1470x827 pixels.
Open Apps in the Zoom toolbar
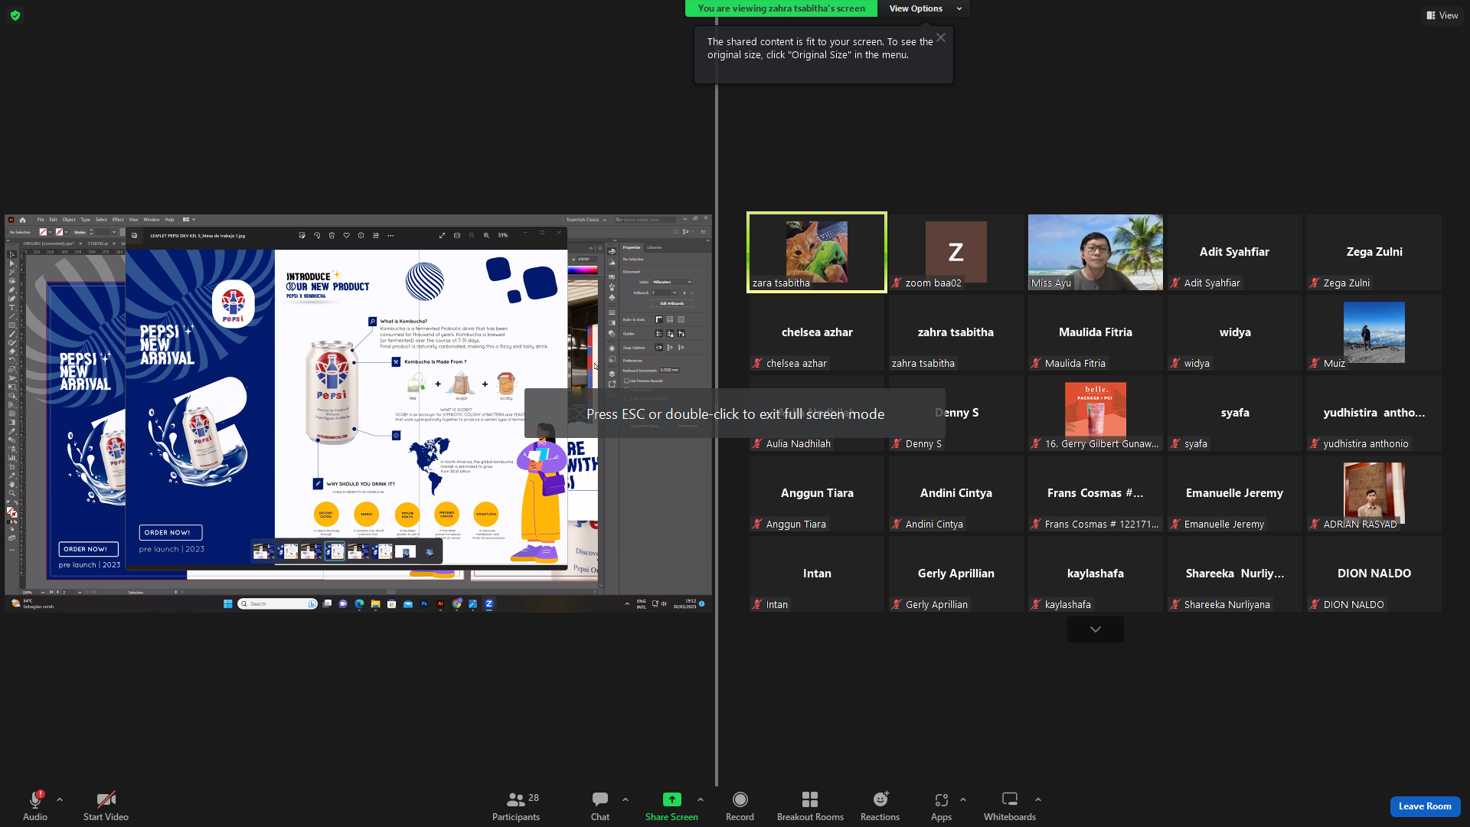coord(941,806)
